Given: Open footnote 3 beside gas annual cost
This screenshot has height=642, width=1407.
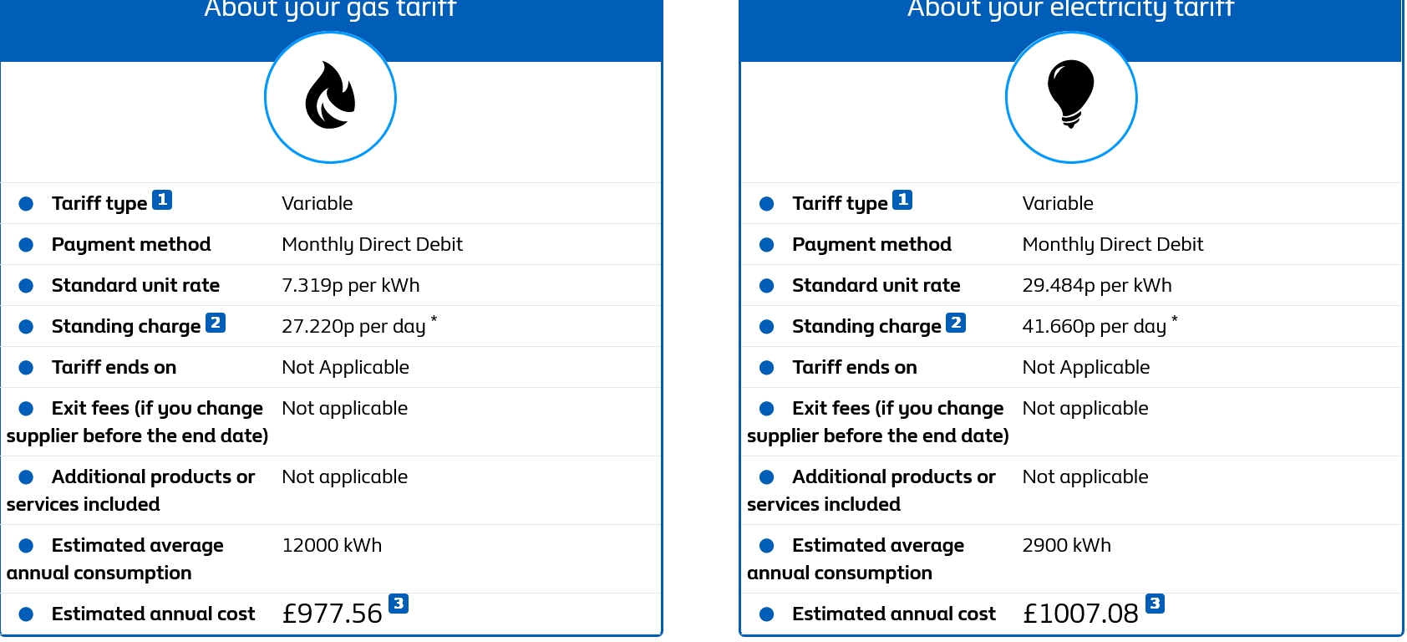Looking at the screenshot, I should click(399, 604).
